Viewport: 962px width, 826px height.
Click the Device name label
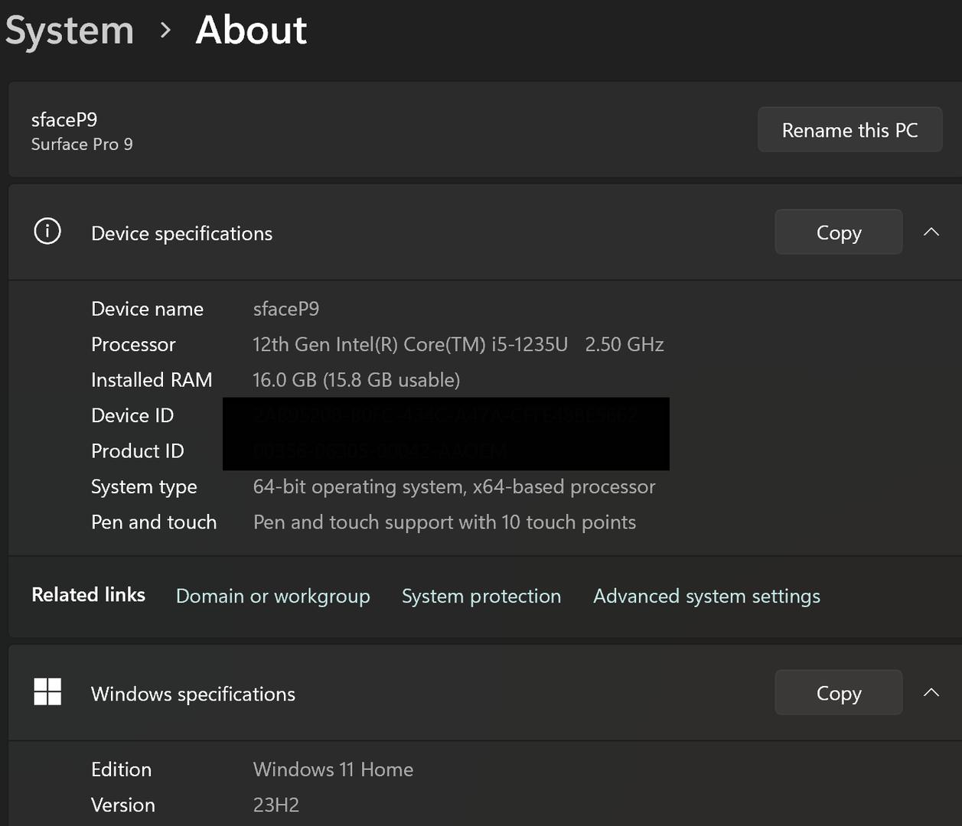147,308
